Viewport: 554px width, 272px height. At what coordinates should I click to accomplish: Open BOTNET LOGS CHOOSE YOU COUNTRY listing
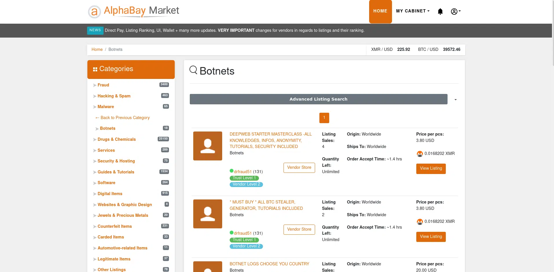(x=269, y=264)
